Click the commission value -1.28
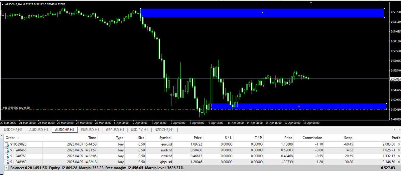The image size is (401, 175). pyautogui.click(x=318, y=162)
